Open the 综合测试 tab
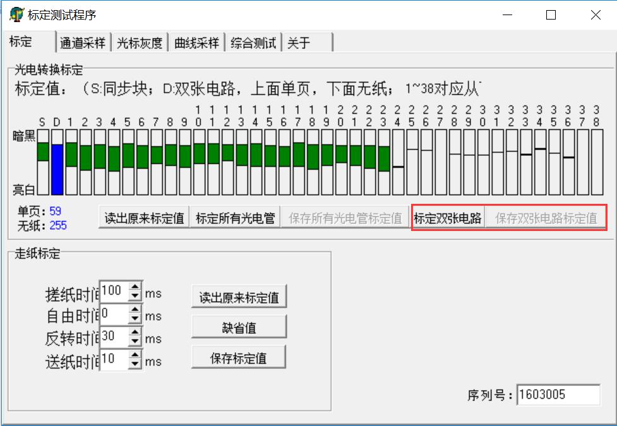 point(253,42)
